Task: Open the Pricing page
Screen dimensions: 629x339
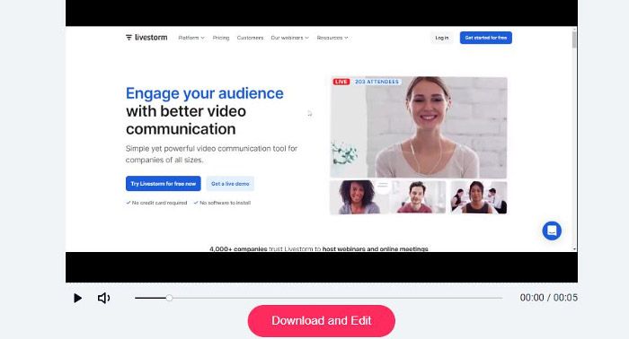Action: (221, 38)
